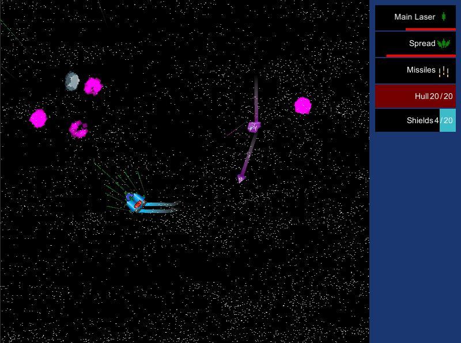This screenshot has height=343, width=461.
Task: Select the Main Laser weapon label
Action: click(x=414, y=17)
